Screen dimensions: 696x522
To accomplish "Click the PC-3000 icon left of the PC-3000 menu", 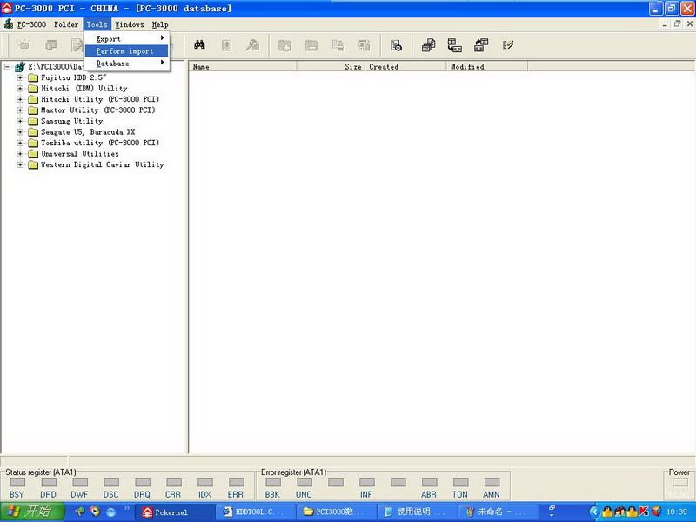I will coord(9,24).
